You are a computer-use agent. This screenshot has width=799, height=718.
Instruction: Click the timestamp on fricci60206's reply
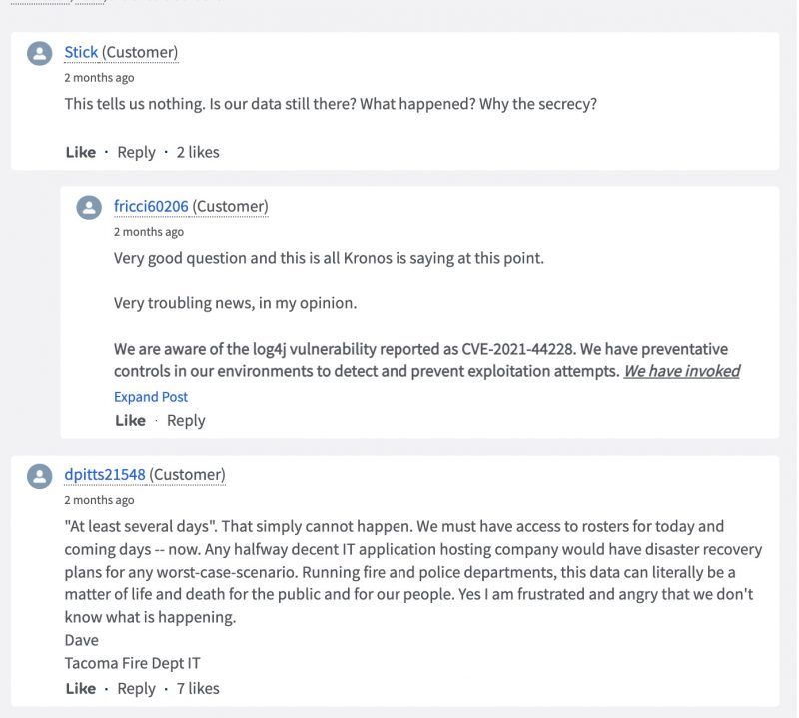click(x=148, y=231)
